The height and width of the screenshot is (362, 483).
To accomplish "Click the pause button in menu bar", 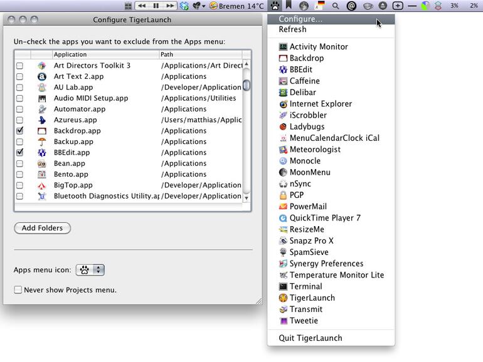I will coord(156,6).
